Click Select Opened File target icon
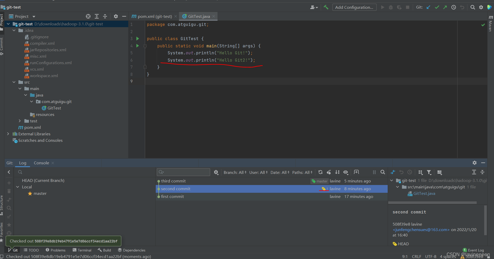Viewport: 494px width, 259px height. pyautogui.click(x=88, y=16)
